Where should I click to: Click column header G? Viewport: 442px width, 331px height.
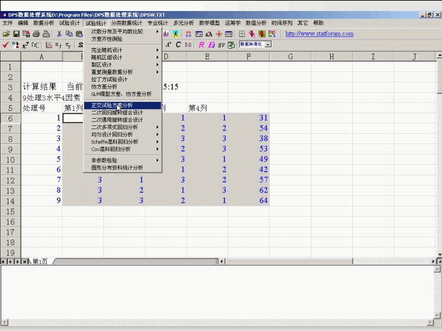(x=289, y=56)
